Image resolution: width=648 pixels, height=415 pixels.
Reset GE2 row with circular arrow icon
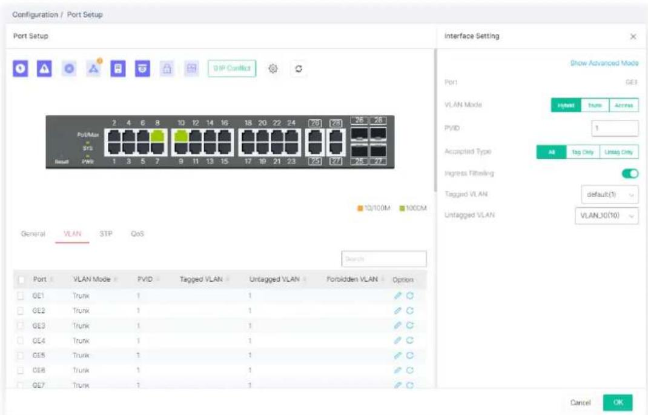(410, 310)
